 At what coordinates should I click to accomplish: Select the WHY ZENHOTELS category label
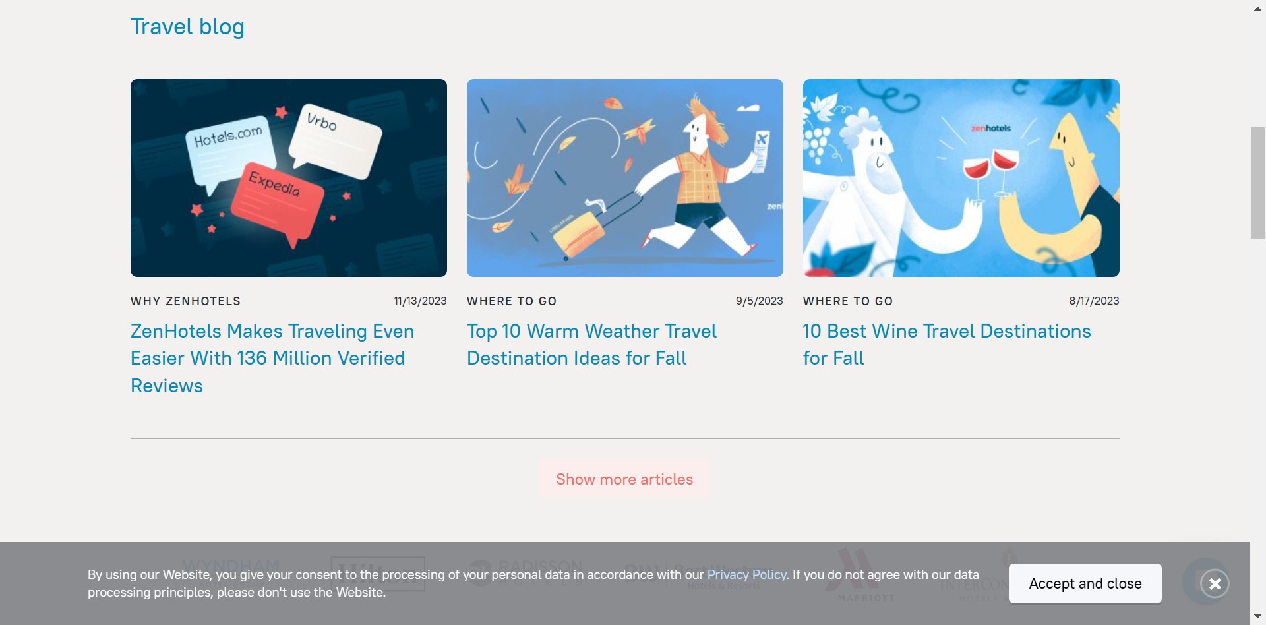185,301
